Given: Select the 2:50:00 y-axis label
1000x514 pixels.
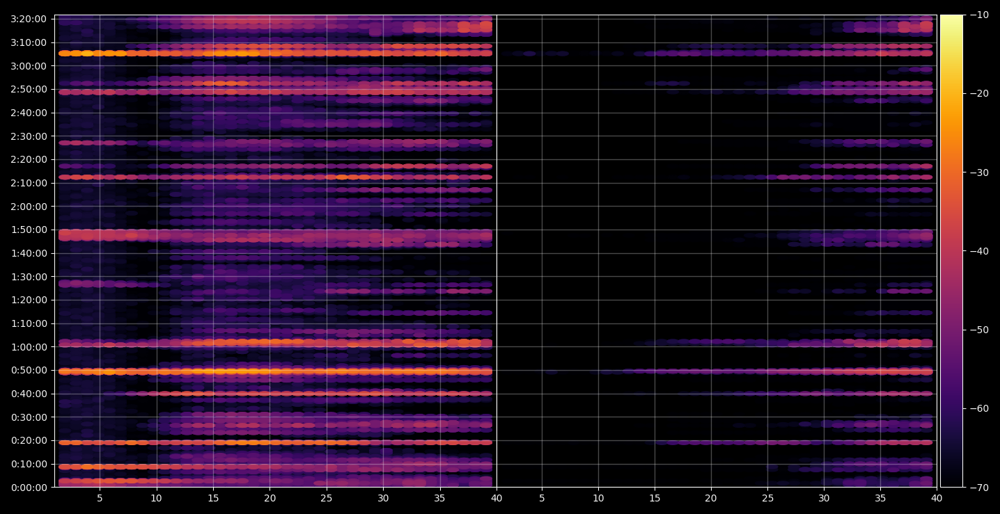Looking at the screenshot, I should 29,89.
